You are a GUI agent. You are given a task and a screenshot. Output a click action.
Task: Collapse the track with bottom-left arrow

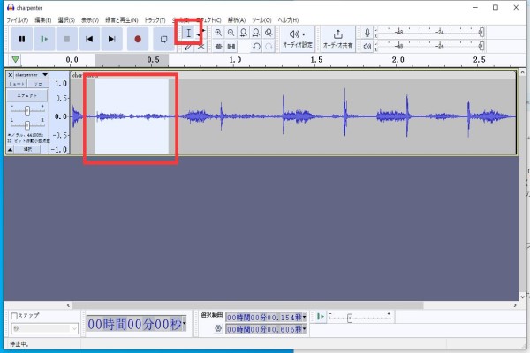(x=11, y=150)
